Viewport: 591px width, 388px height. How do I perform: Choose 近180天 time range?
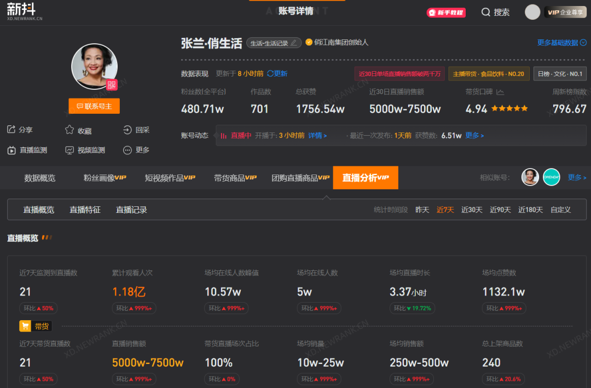[x=530, y=210]
